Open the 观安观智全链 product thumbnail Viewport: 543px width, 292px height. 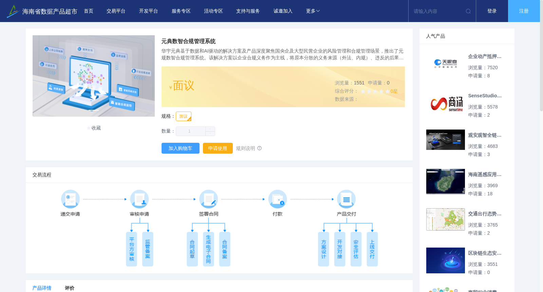click(x=446, y=140)
